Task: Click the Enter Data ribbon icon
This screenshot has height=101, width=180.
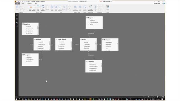Action: coord(38,7)
